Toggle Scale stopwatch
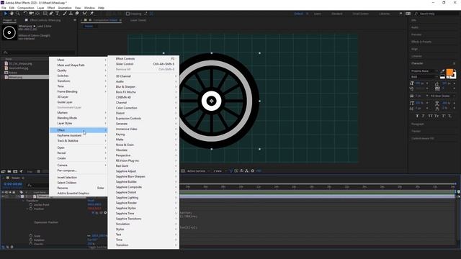 [31, 236]
